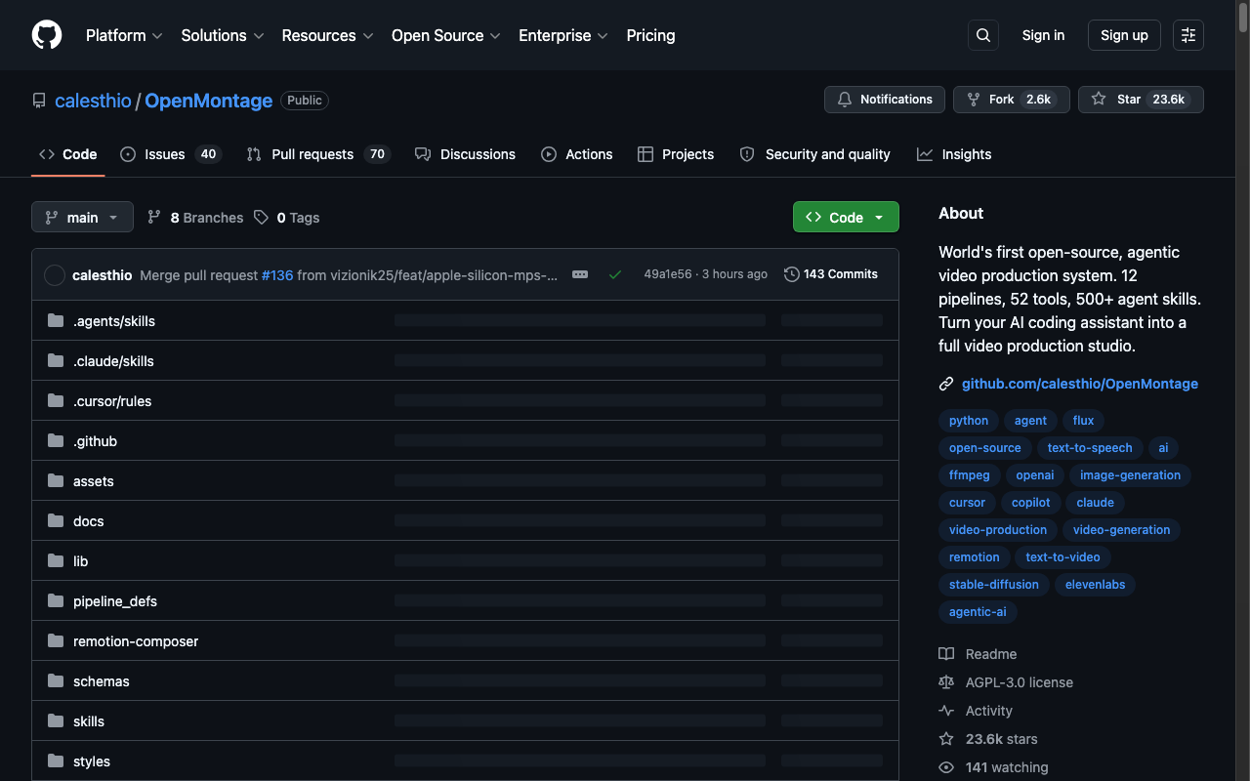Open the Pricing link
Viewport: 1250px width, 781px height.
tap(650, 35)
